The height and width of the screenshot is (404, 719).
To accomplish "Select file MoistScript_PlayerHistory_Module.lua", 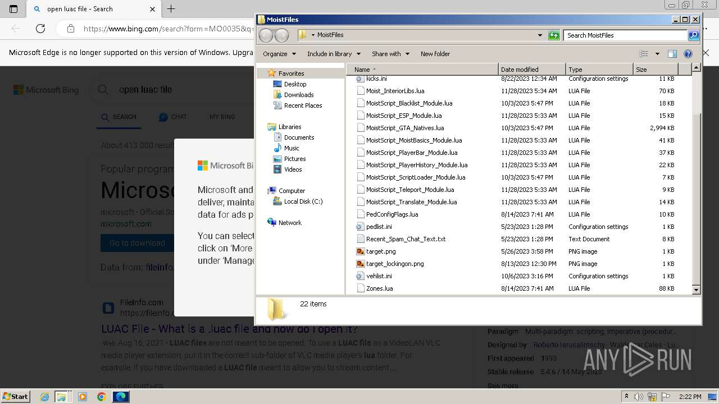I will (417, 165).
